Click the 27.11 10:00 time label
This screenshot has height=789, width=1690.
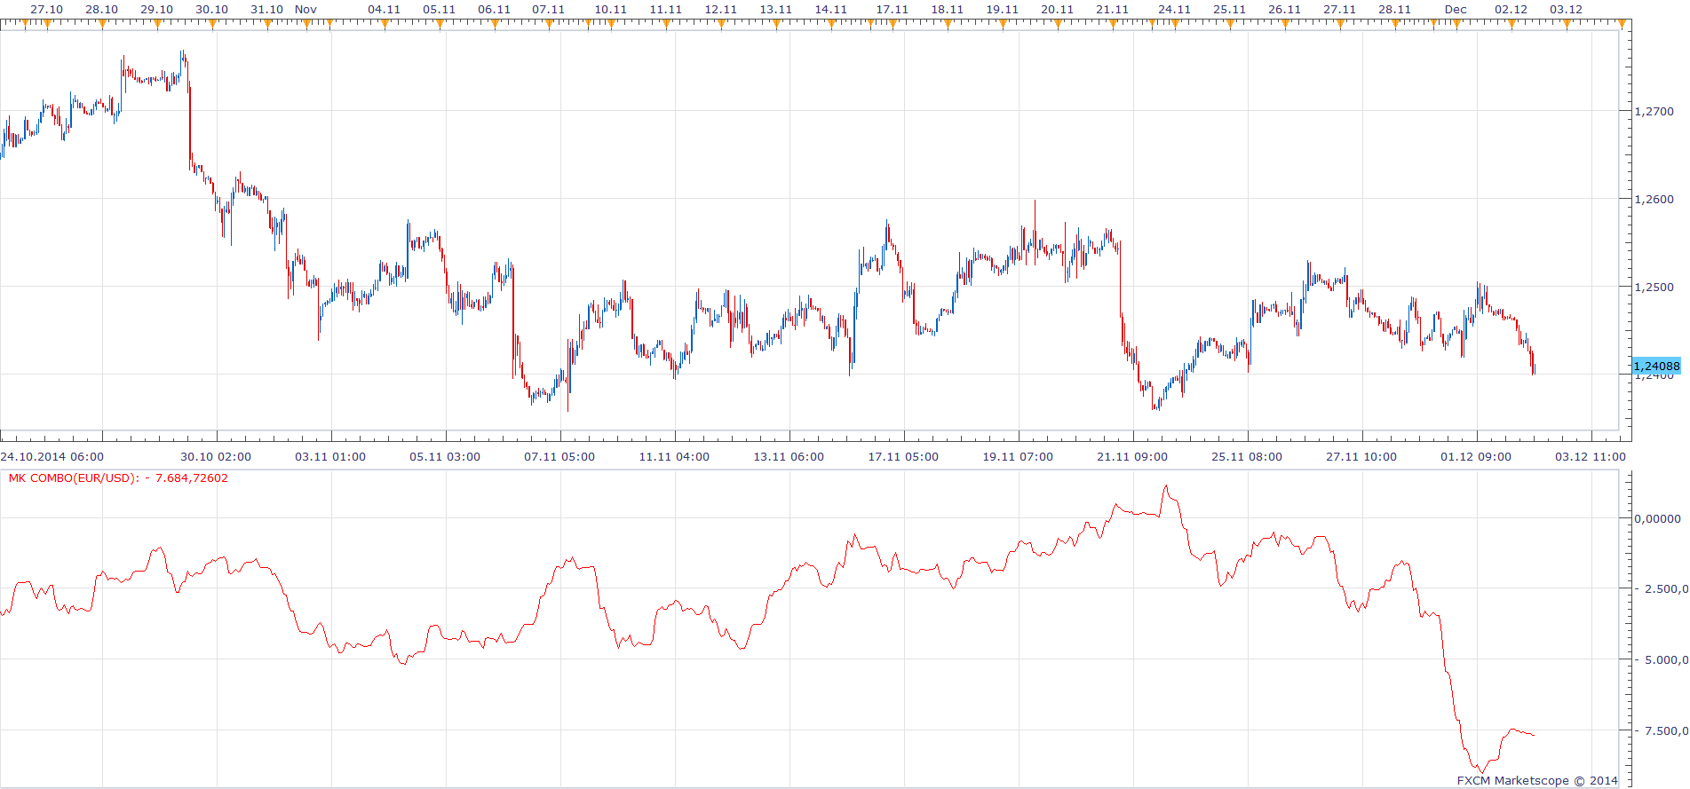point(1361,457)
